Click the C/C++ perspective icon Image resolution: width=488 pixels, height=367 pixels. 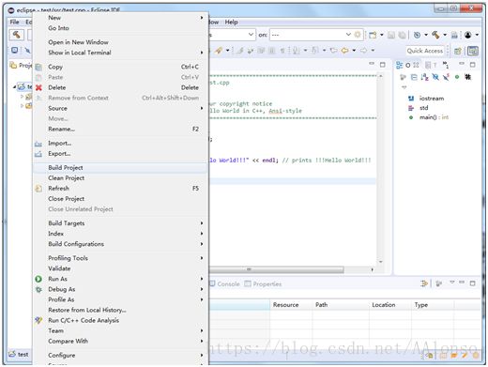pos(473,51)
